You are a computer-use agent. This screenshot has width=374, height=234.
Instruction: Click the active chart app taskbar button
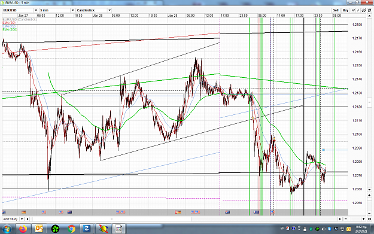(118, 229)
